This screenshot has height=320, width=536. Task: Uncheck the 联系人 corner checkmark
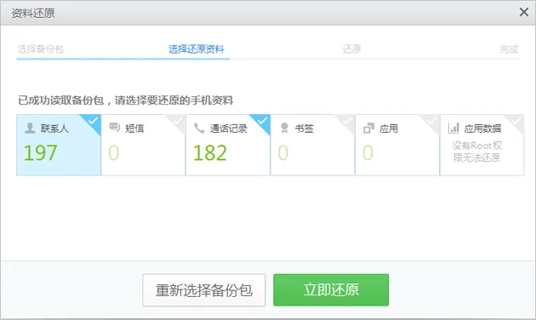tap(93, 121)
